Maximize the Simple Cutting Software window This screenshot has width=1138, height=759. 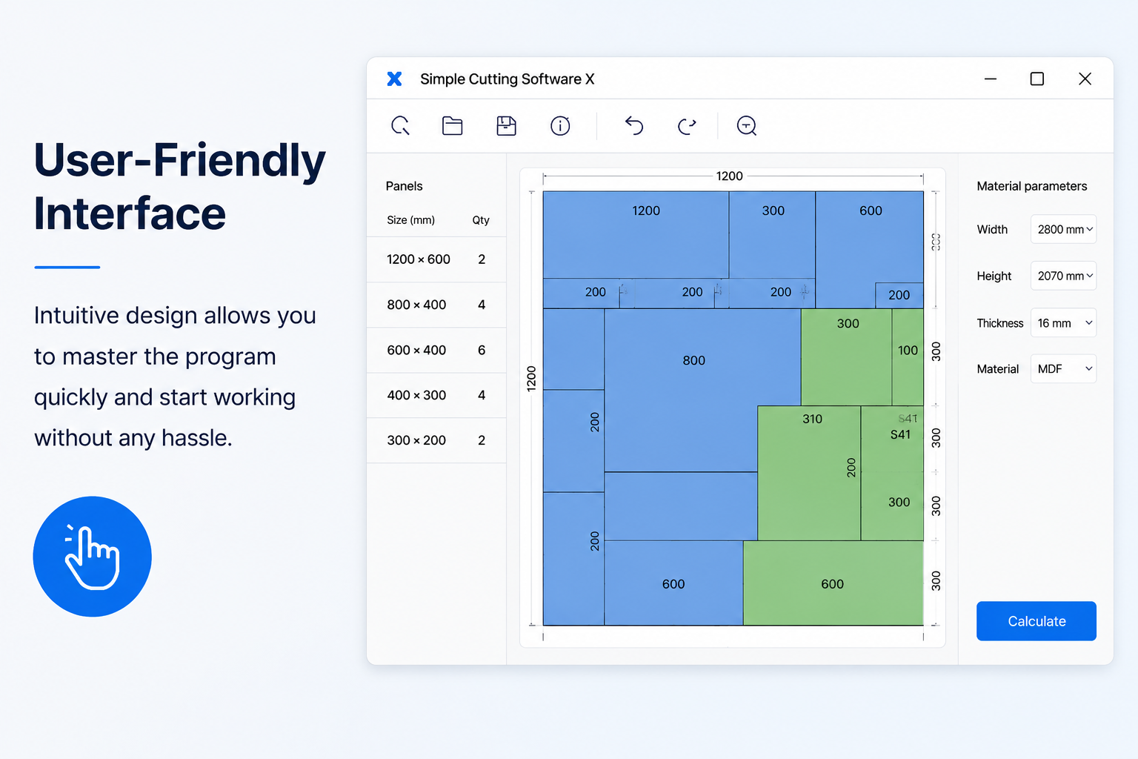click(x=1037, y=79)
